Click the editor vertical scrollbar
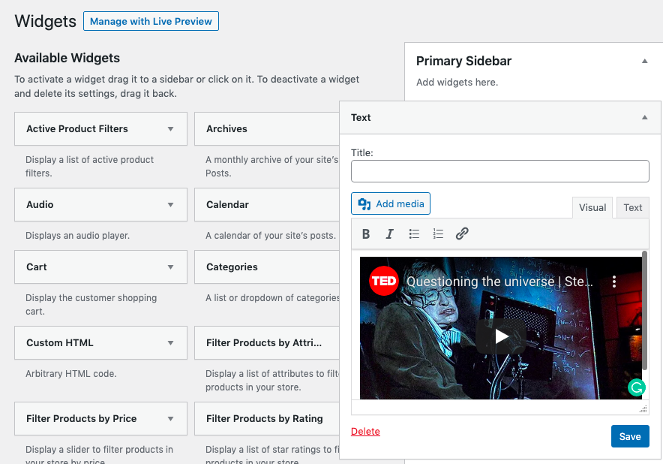The height and width of the screenshot is (464, 663). coord(644,310)
